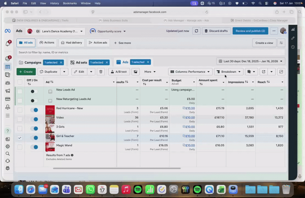The image size is (305, 198).
Task: Click the A/B test button
Action: point(119,72)
